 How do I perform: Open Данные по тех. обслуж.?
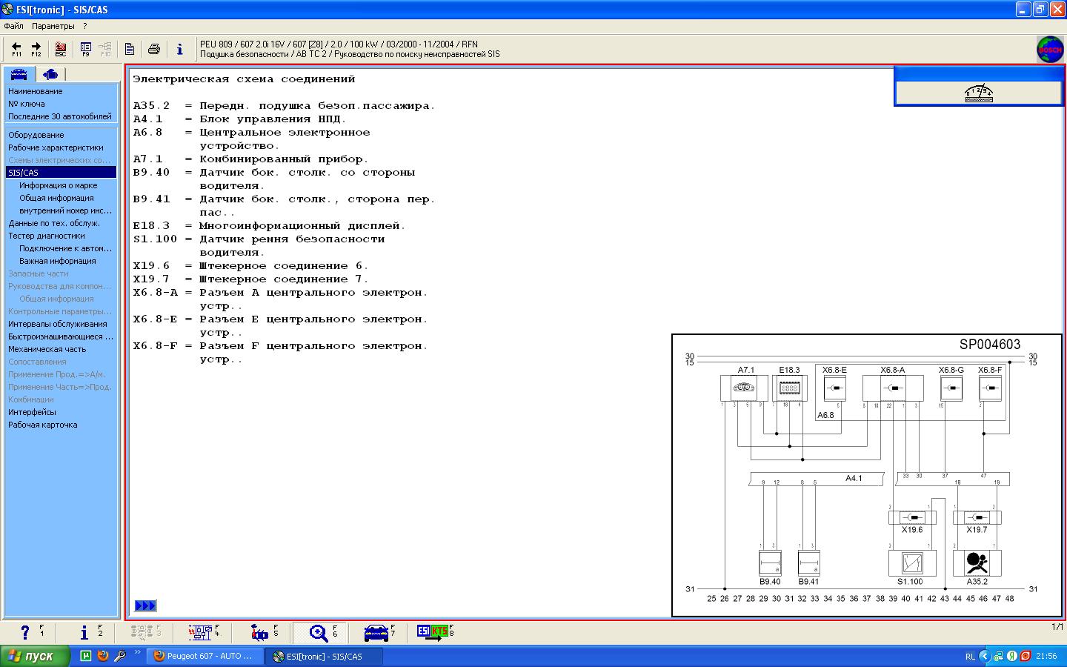point(54,223)
